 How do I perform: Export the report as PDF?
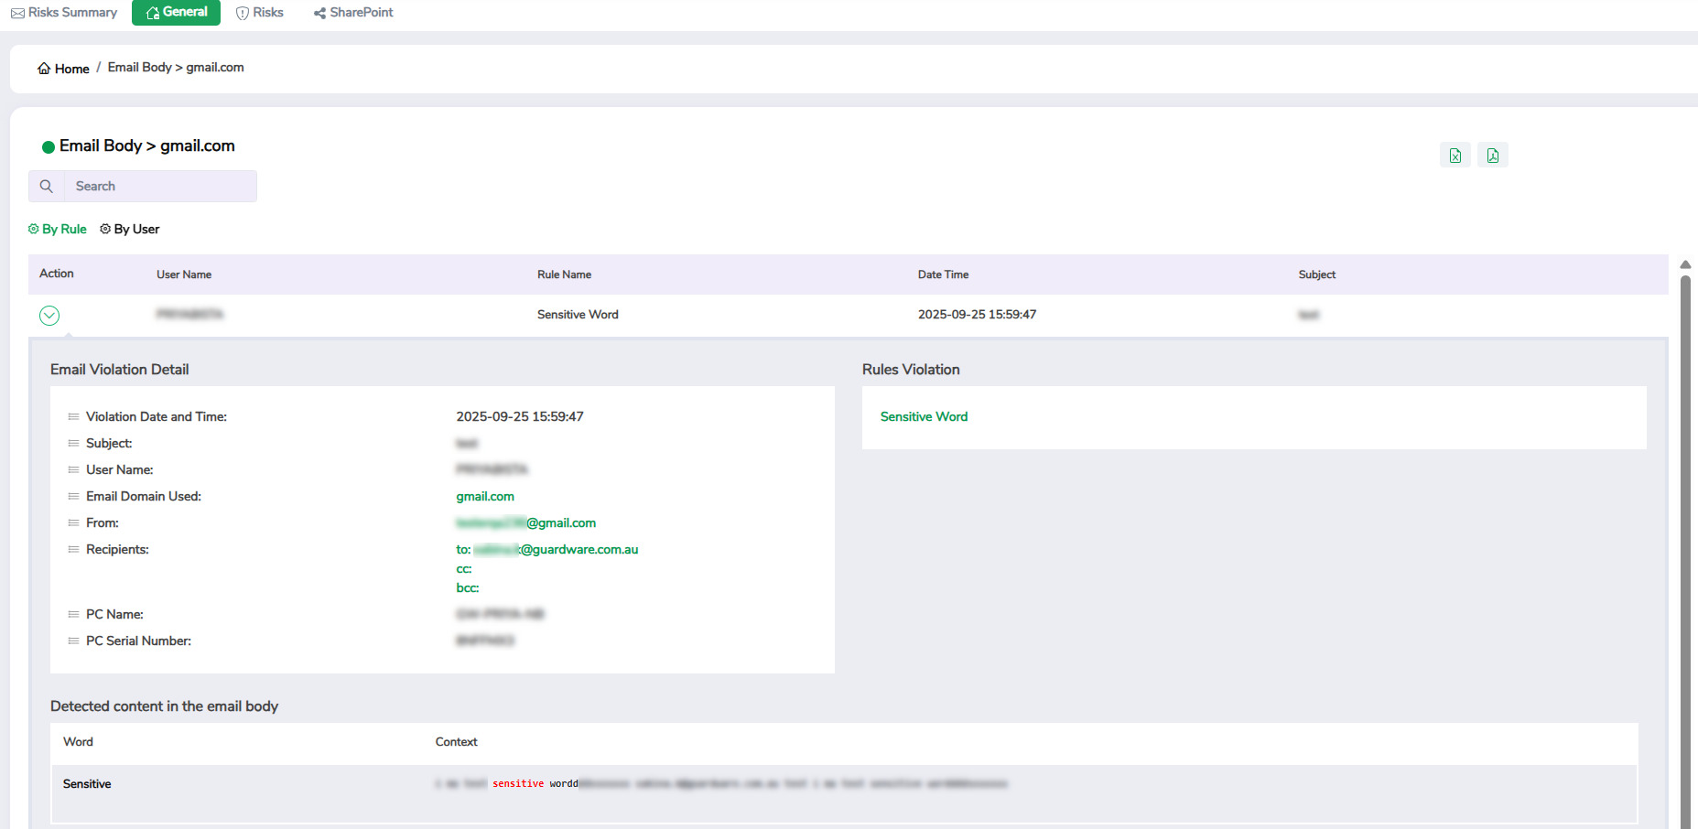1492,156
